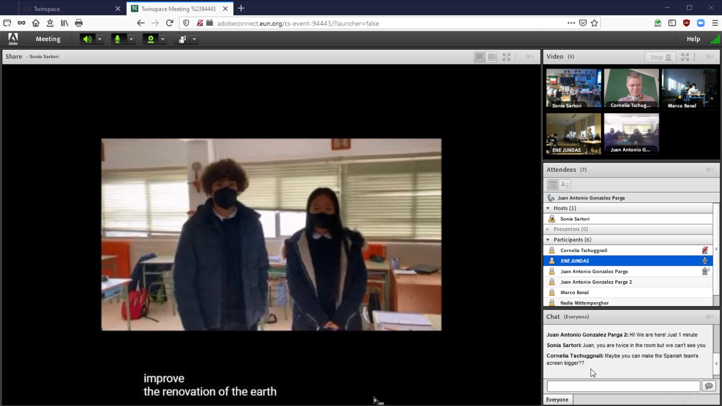
Task: Click the Pocket save icon
Action: [x=583, y=23]
